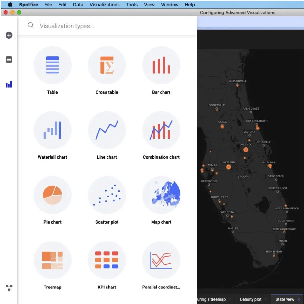The height and width of the screenshot is (304, 304).
Task: Open the Data menu
Action: [x=78, y=5]
